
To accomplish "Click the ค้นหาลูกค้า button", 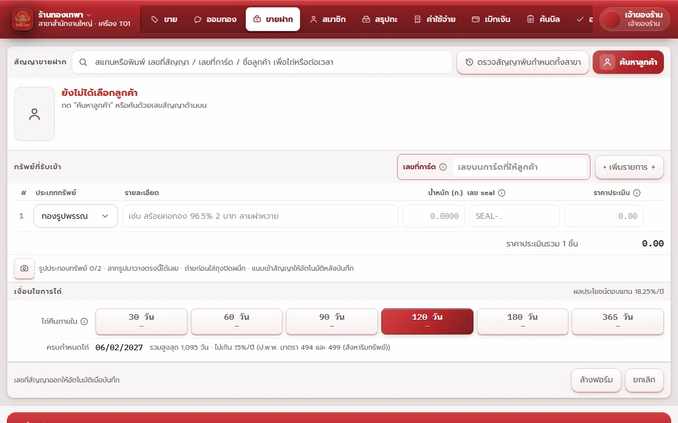I will pos(628,62).
